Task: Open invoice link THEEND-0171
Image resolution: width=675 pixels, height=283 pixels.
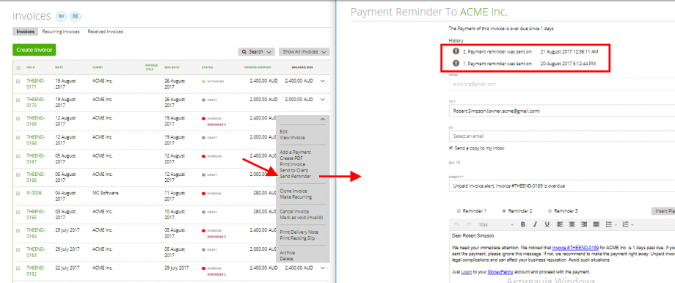Action: click(35, 84)
